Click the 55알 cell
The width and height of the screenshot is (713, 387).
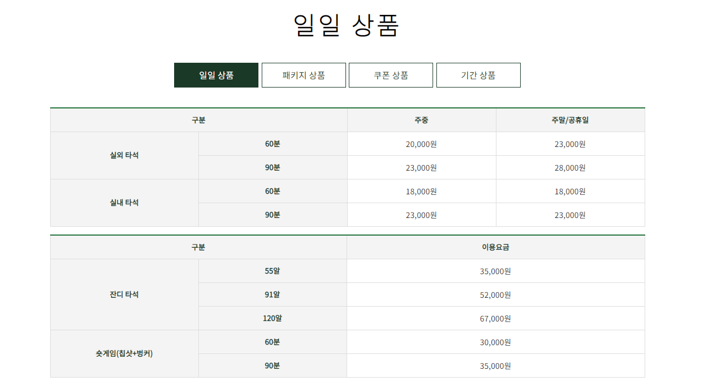(x=273, y=271)
